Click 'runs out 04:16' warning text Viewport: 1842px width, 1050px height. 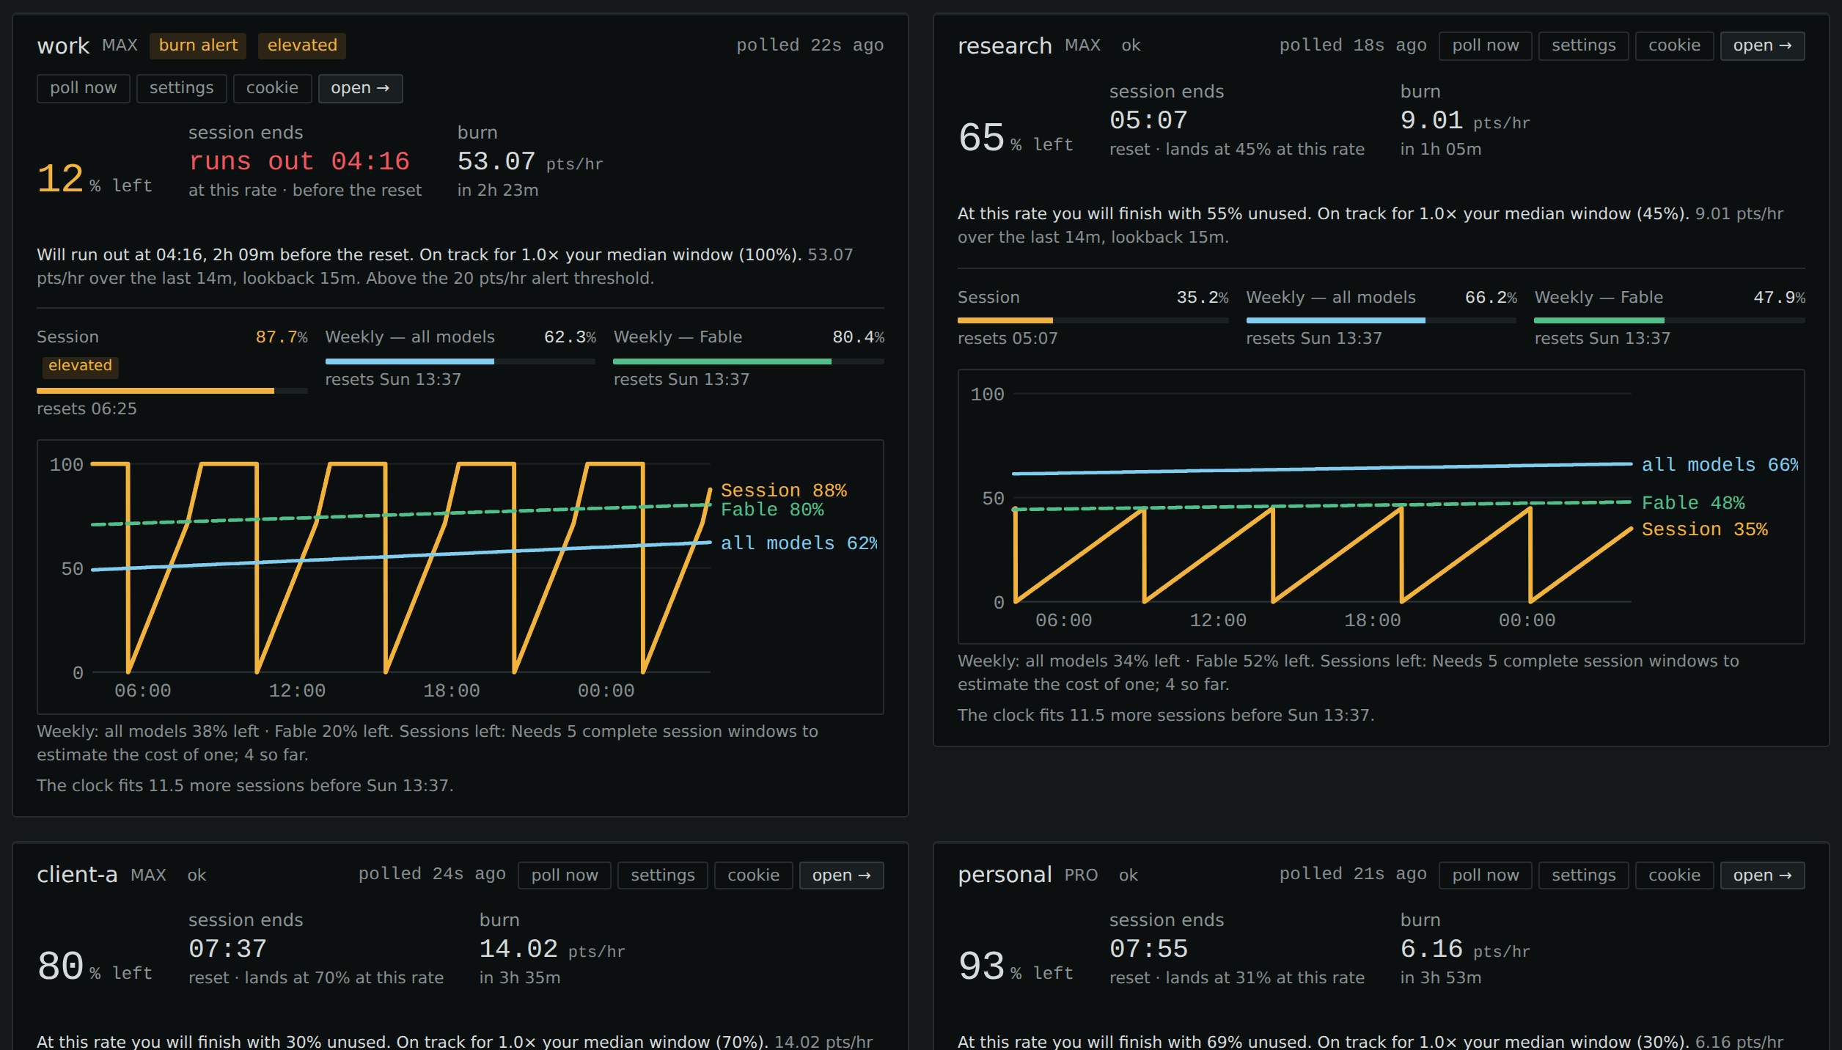coord(299,161)
